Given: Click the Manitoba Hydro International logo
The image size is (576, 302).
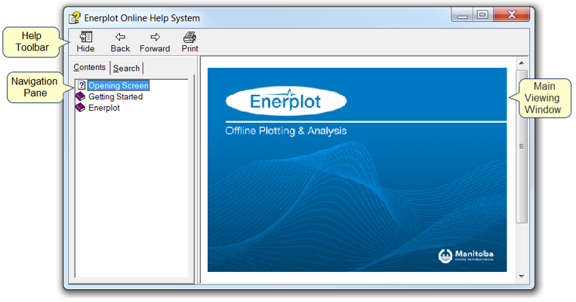Looking at the screenshot, I should pyautogui.click(x=466, y=255).
